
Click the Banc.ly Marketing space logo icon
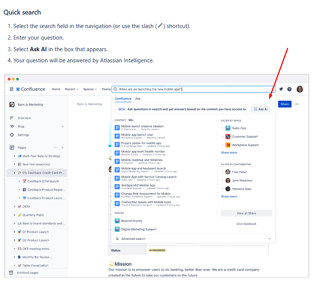click(12, 105)
